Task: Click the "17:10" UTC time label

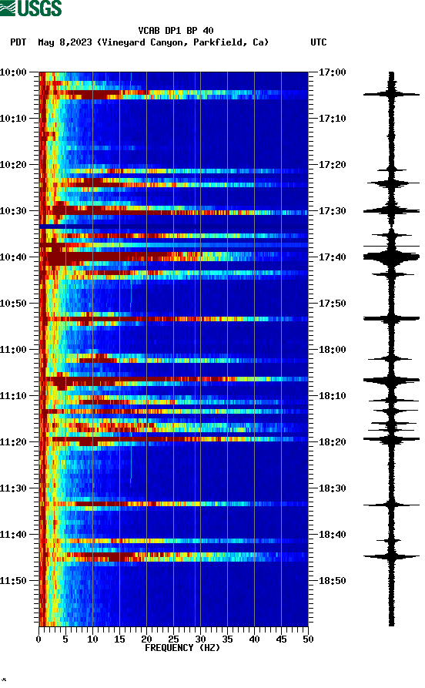Action: pyautogui.click(x=332, y=119)
